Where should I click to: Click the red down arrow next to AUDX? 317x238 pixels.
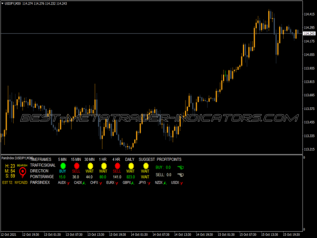pyautogui.click(x=68, y=183)
